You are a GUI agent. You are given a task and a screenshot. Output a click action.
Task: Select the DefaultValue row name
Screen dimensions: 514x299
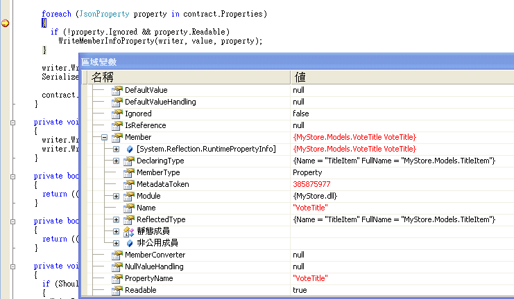coord(146,90)
